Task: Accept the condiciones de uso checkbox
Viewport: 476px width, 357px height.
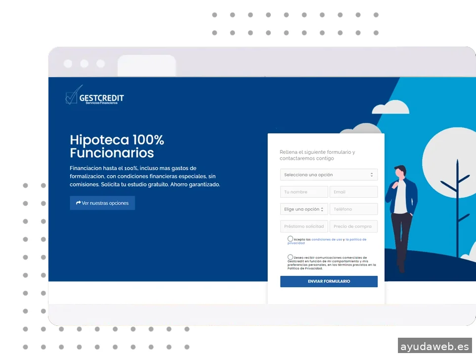Action: pos(290,239)
